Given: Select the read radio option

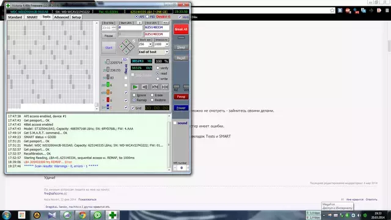Looking at the screenshot, I should coord(158,73).
